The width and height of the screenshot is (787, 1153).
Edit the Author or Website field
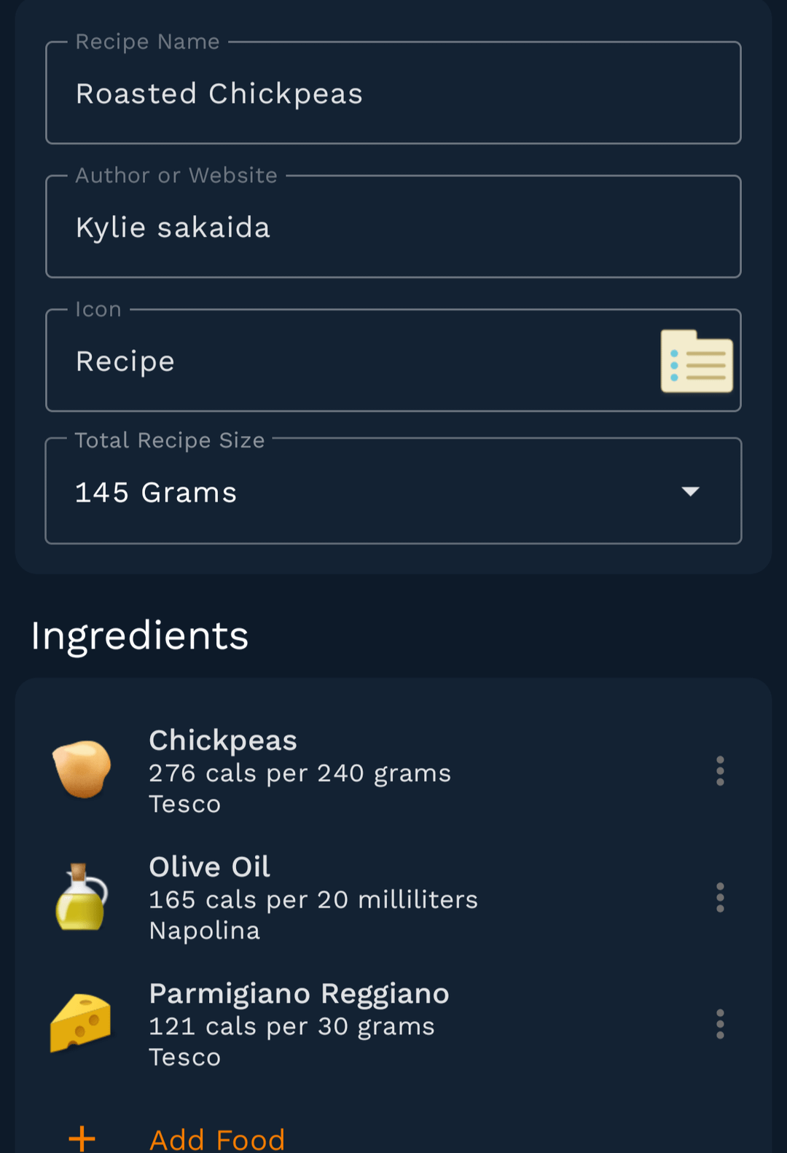393,227
